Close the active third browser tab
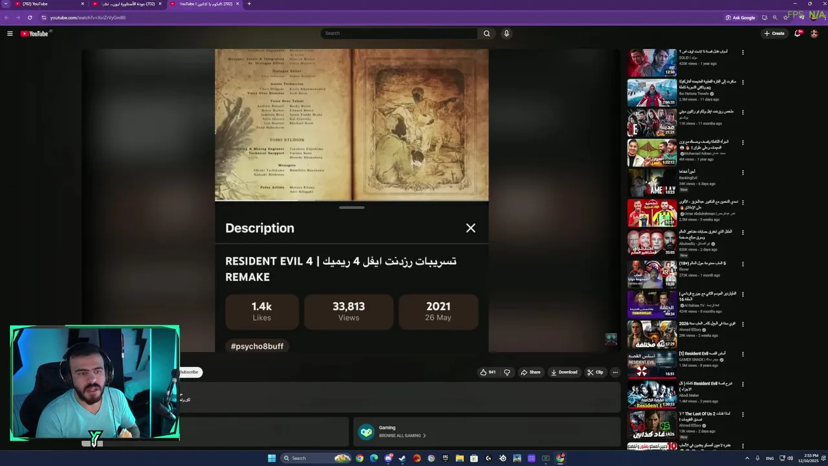The image size is (828, 466). (x=237, y=4)
